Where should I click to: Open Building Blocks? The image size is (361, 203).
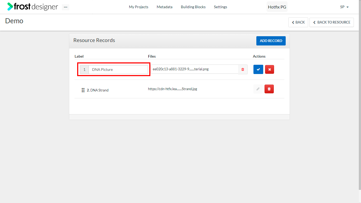point(193,7)
